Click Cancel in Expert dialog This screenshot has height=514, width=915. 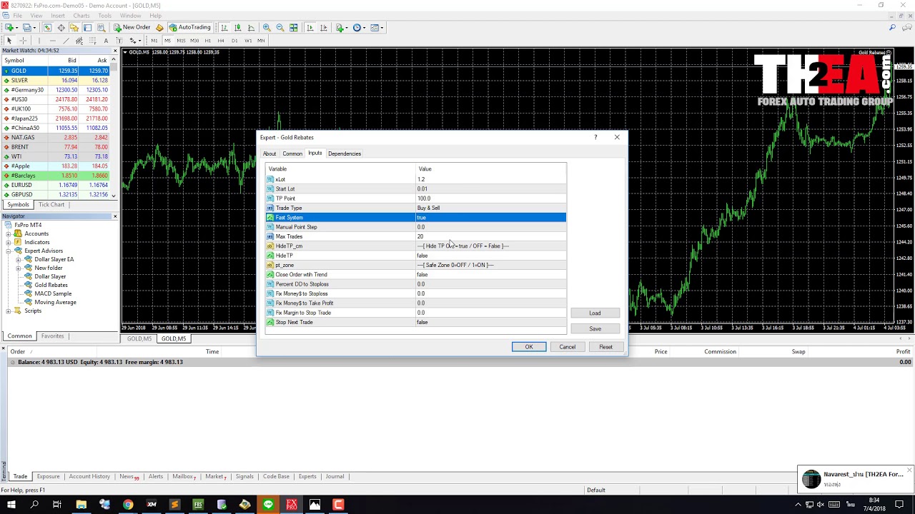[x=568, y=347]
